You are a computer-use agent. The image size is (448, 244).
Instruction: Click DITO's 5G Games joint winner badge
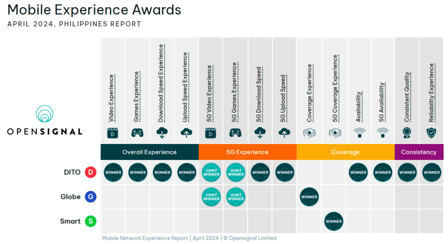coord(236,172)
